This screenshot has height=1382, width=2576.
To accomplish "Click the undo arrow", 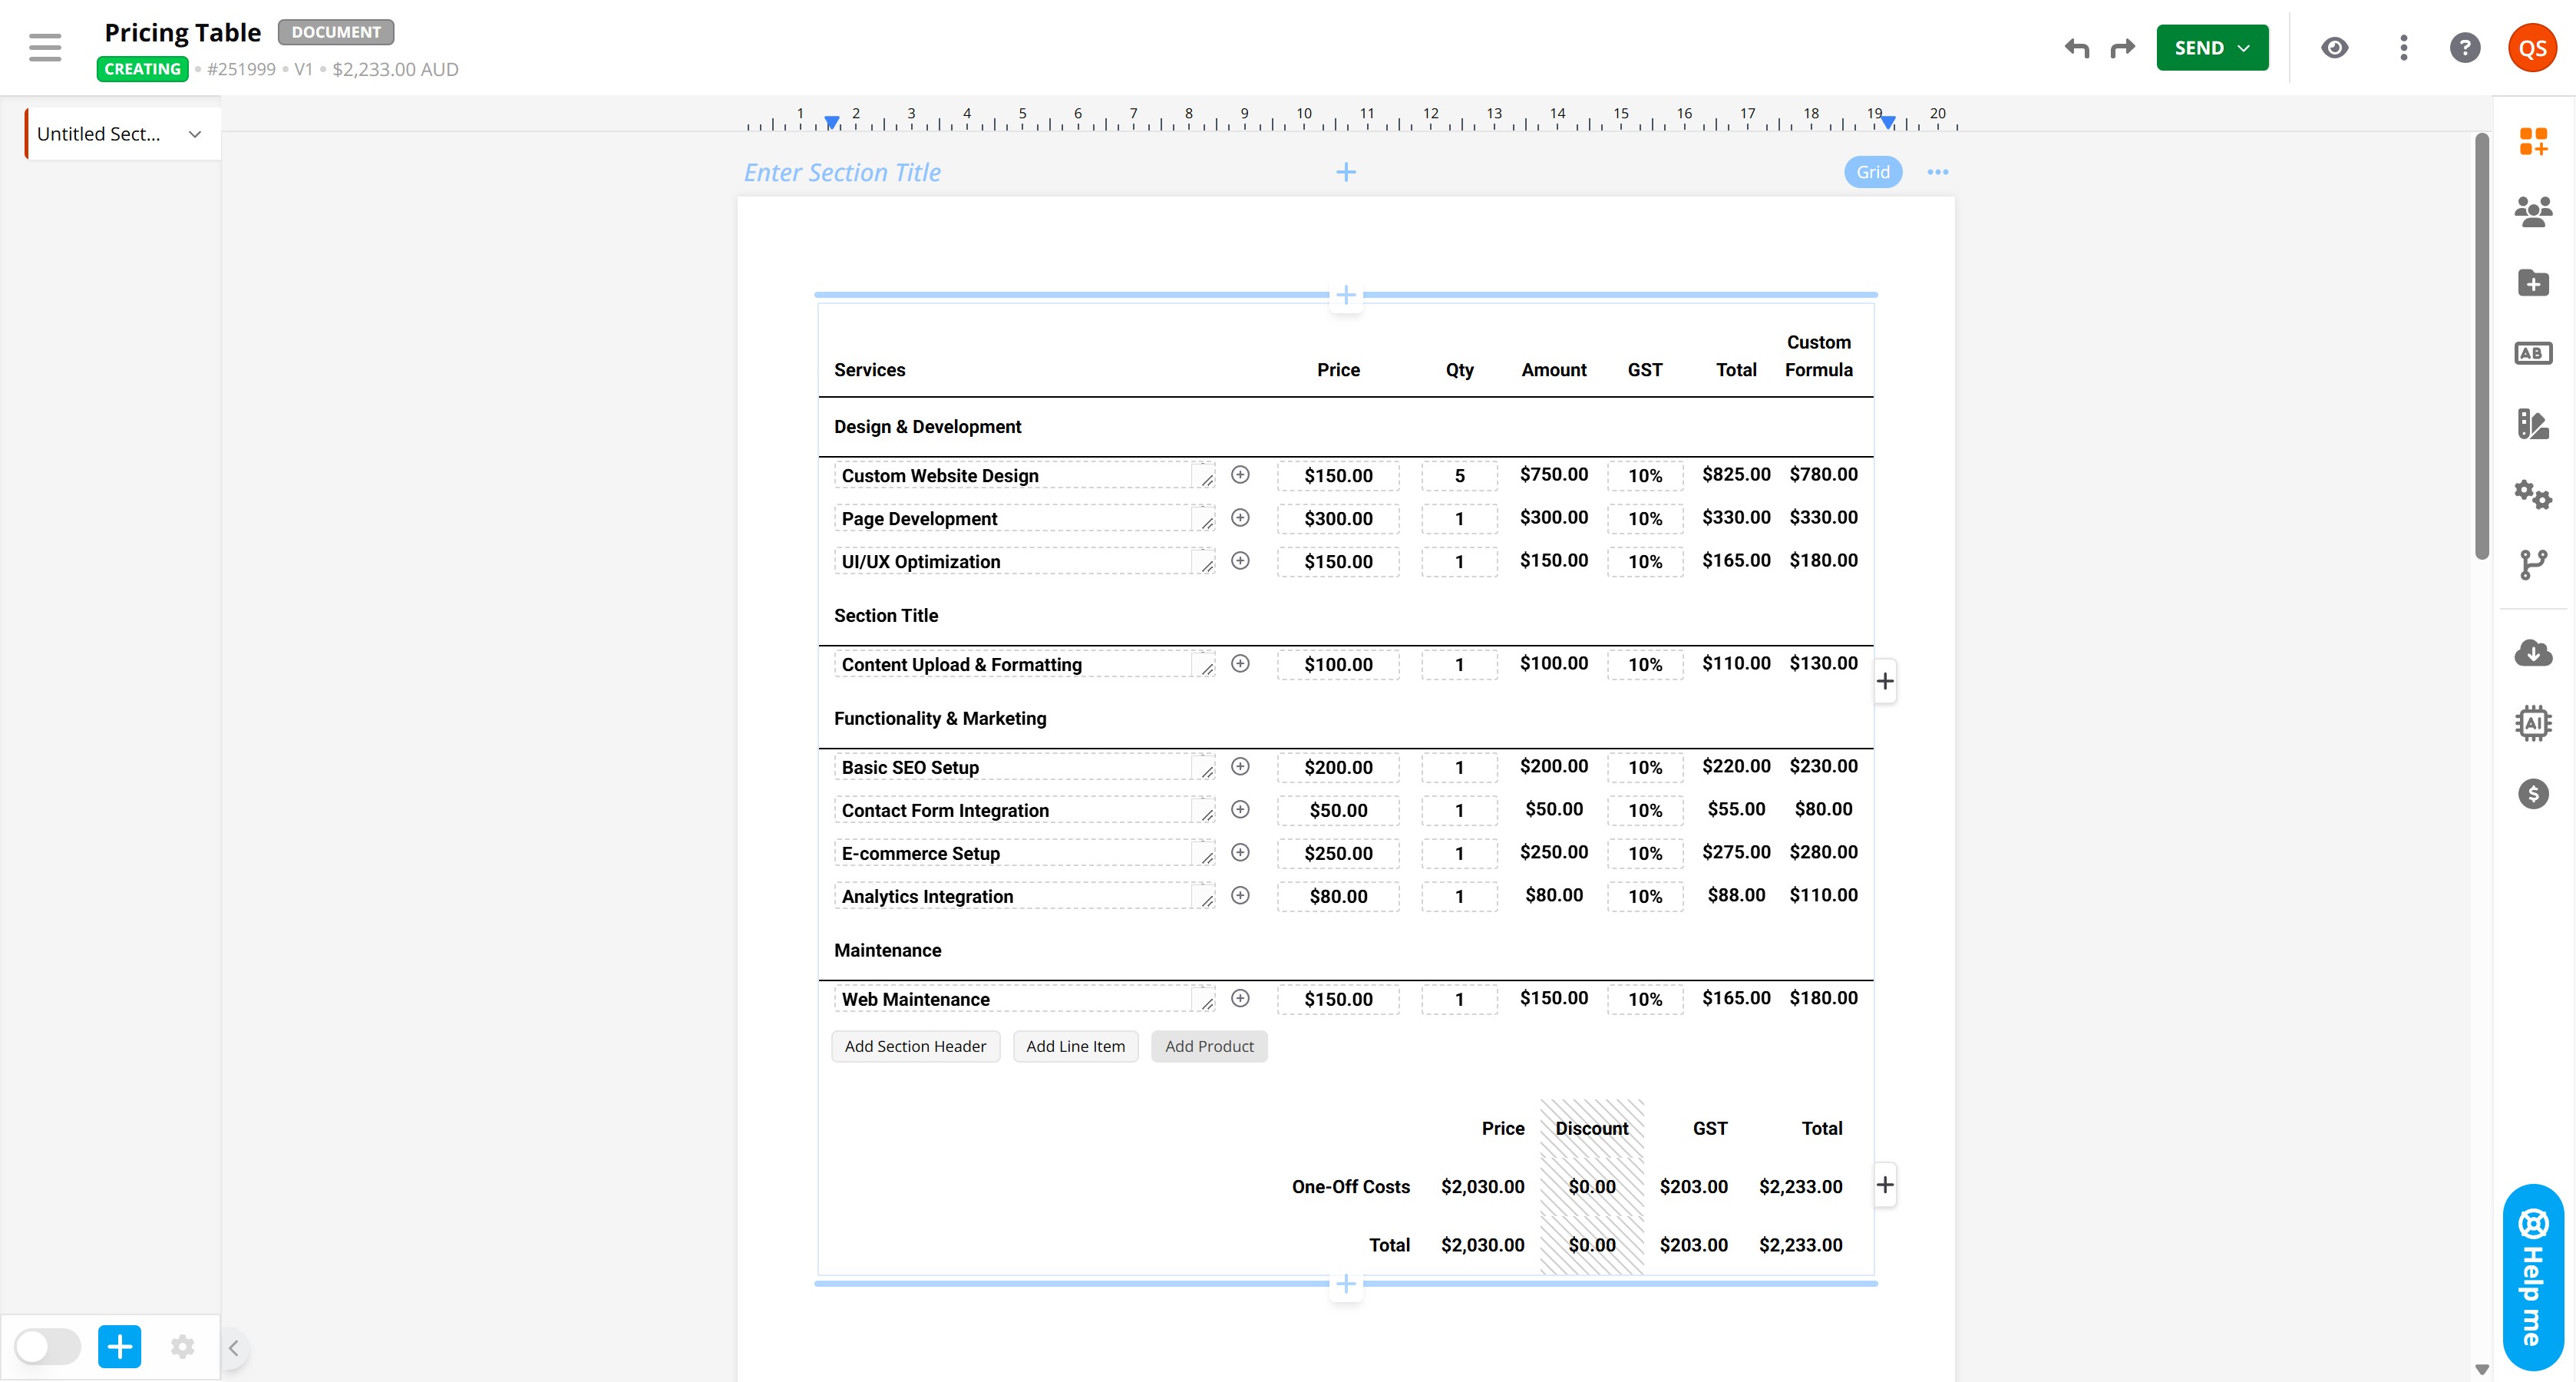I will click(2077, 48).
